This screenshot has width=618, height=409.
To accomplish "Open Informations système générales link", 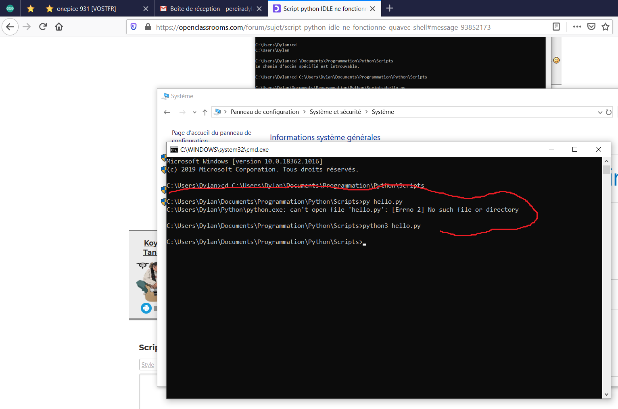I will click(x=325, y=137).
